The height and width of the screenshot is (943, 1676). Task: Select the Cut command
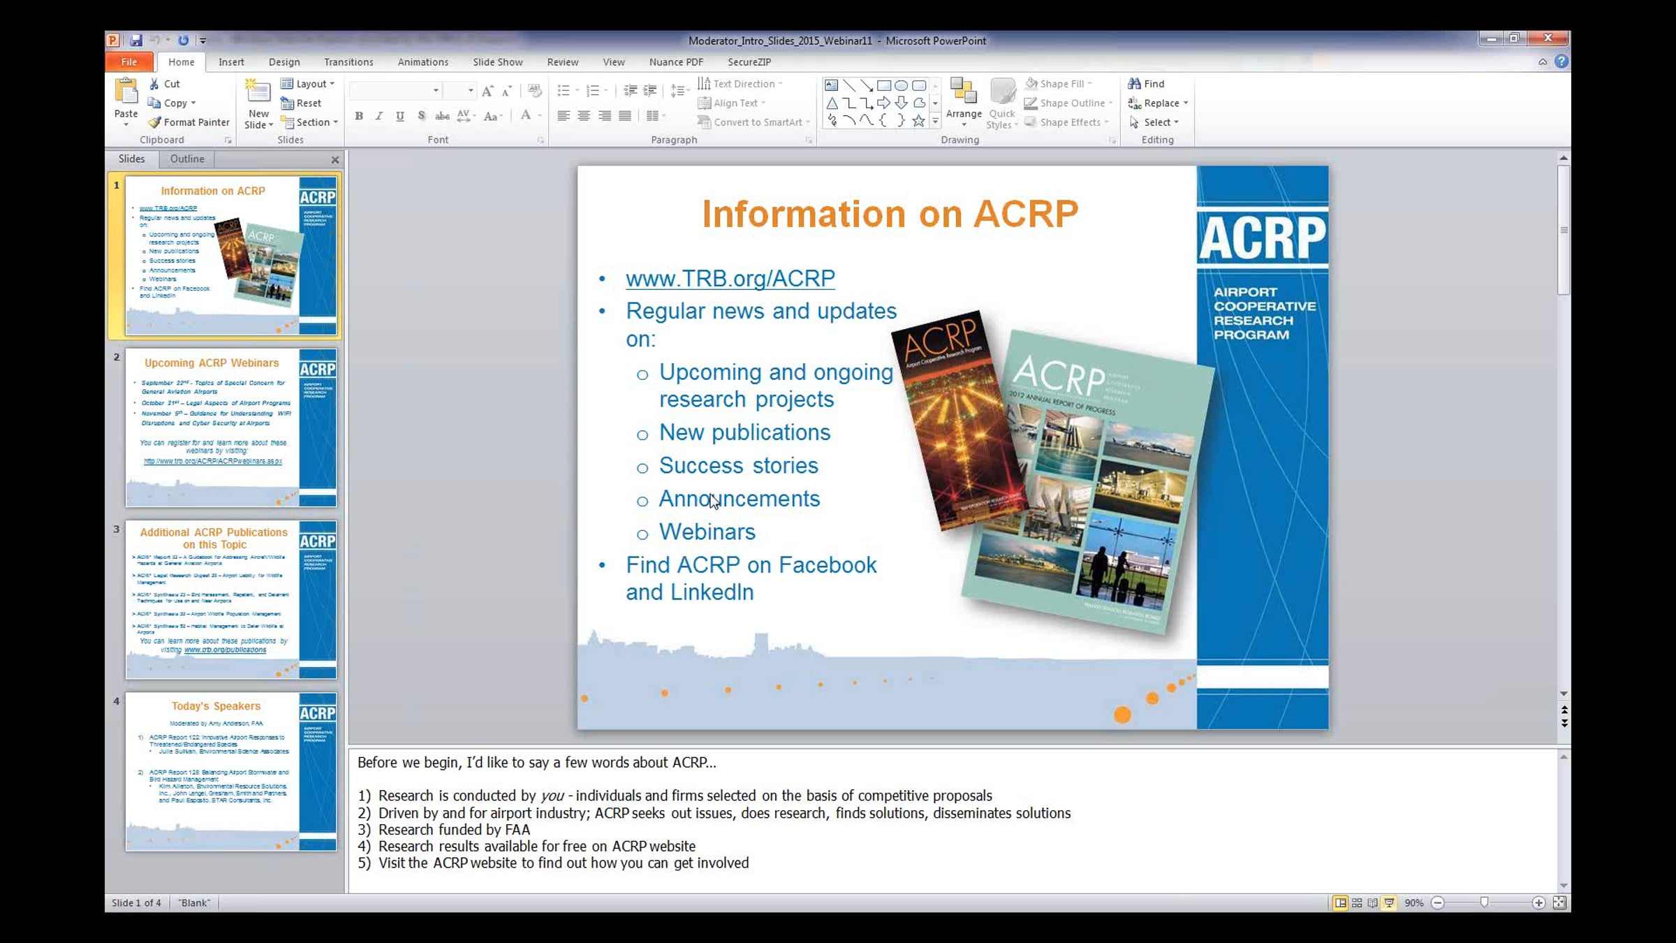pyautogui.click(x=165, y=84)
